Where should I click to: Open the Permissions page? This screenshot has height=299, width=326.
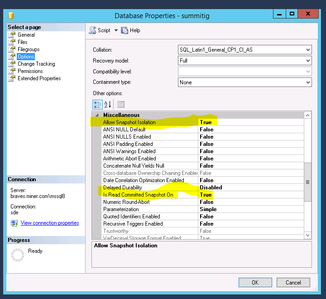tap(30, 71)
